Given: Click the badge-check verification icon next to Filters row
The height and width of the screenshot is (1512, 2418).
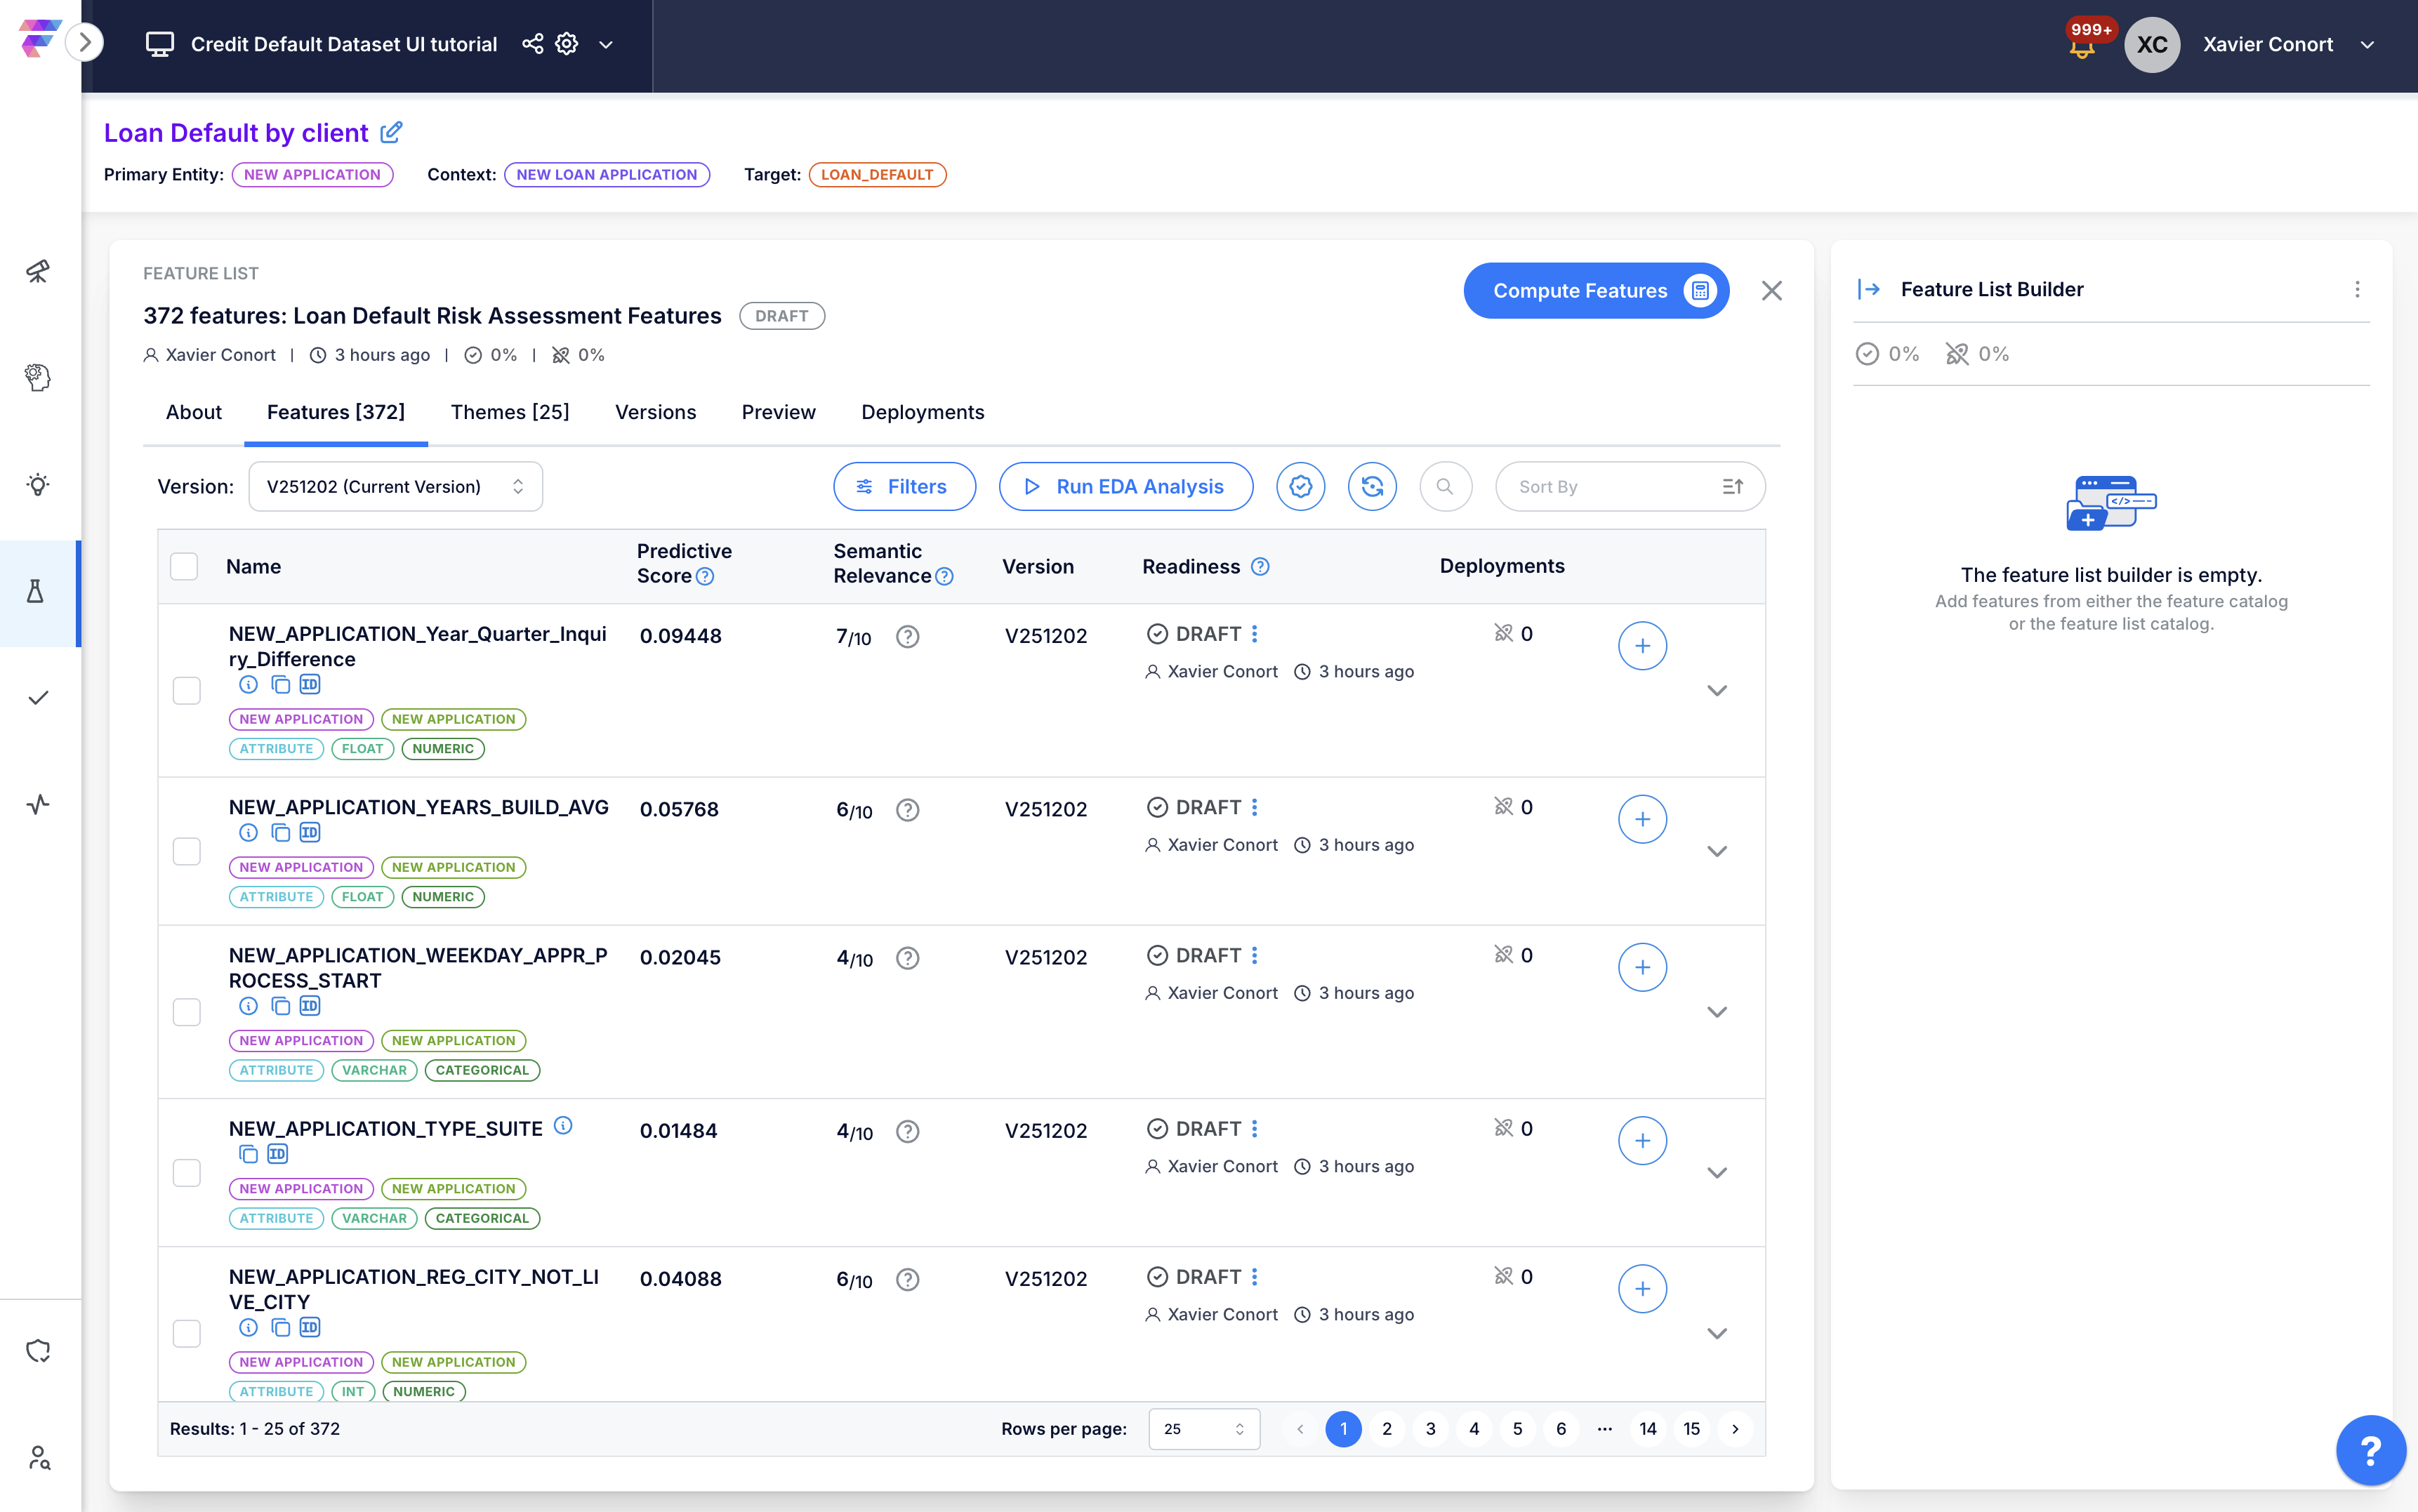Looking at the screenshot, I should point(1300,486).
